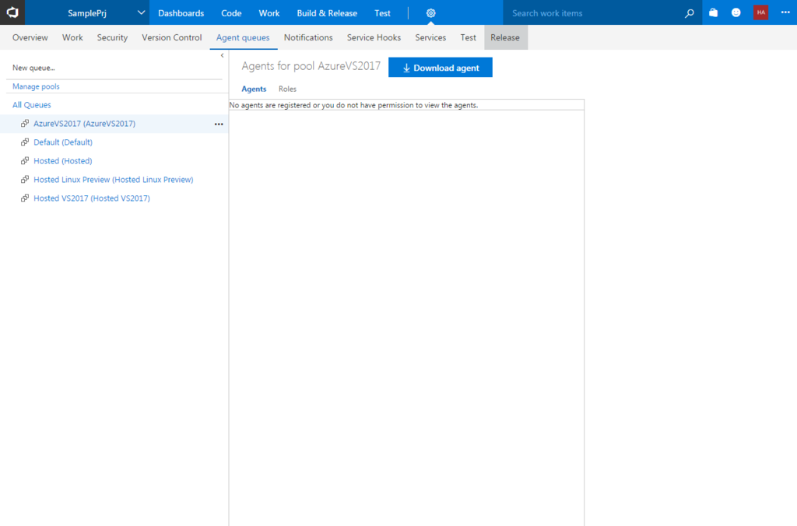Expand the SamplePrj project dropdown
The width and height of the screenshot is (797, 526).
(x=141, y=12)
